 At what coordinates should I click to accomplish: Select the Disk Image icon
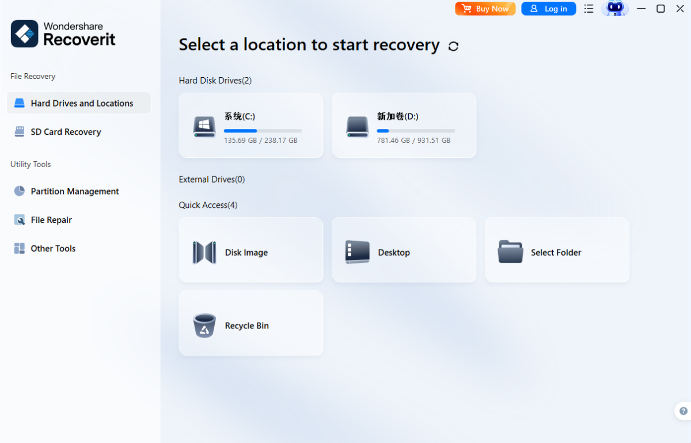click(204, 252)
